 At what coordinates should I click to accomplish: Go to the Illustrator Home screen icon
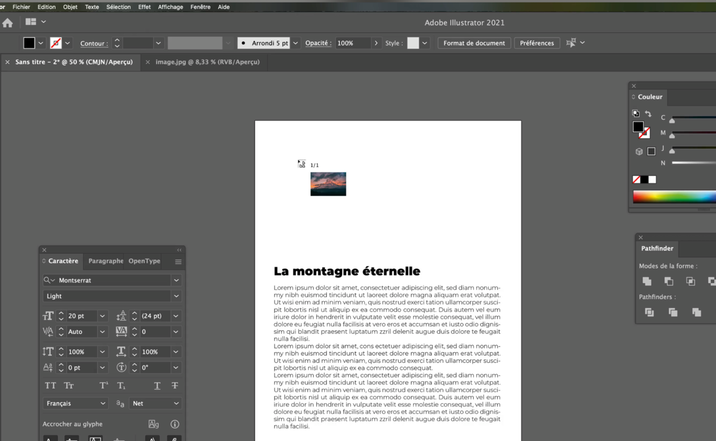click(7, 23)
